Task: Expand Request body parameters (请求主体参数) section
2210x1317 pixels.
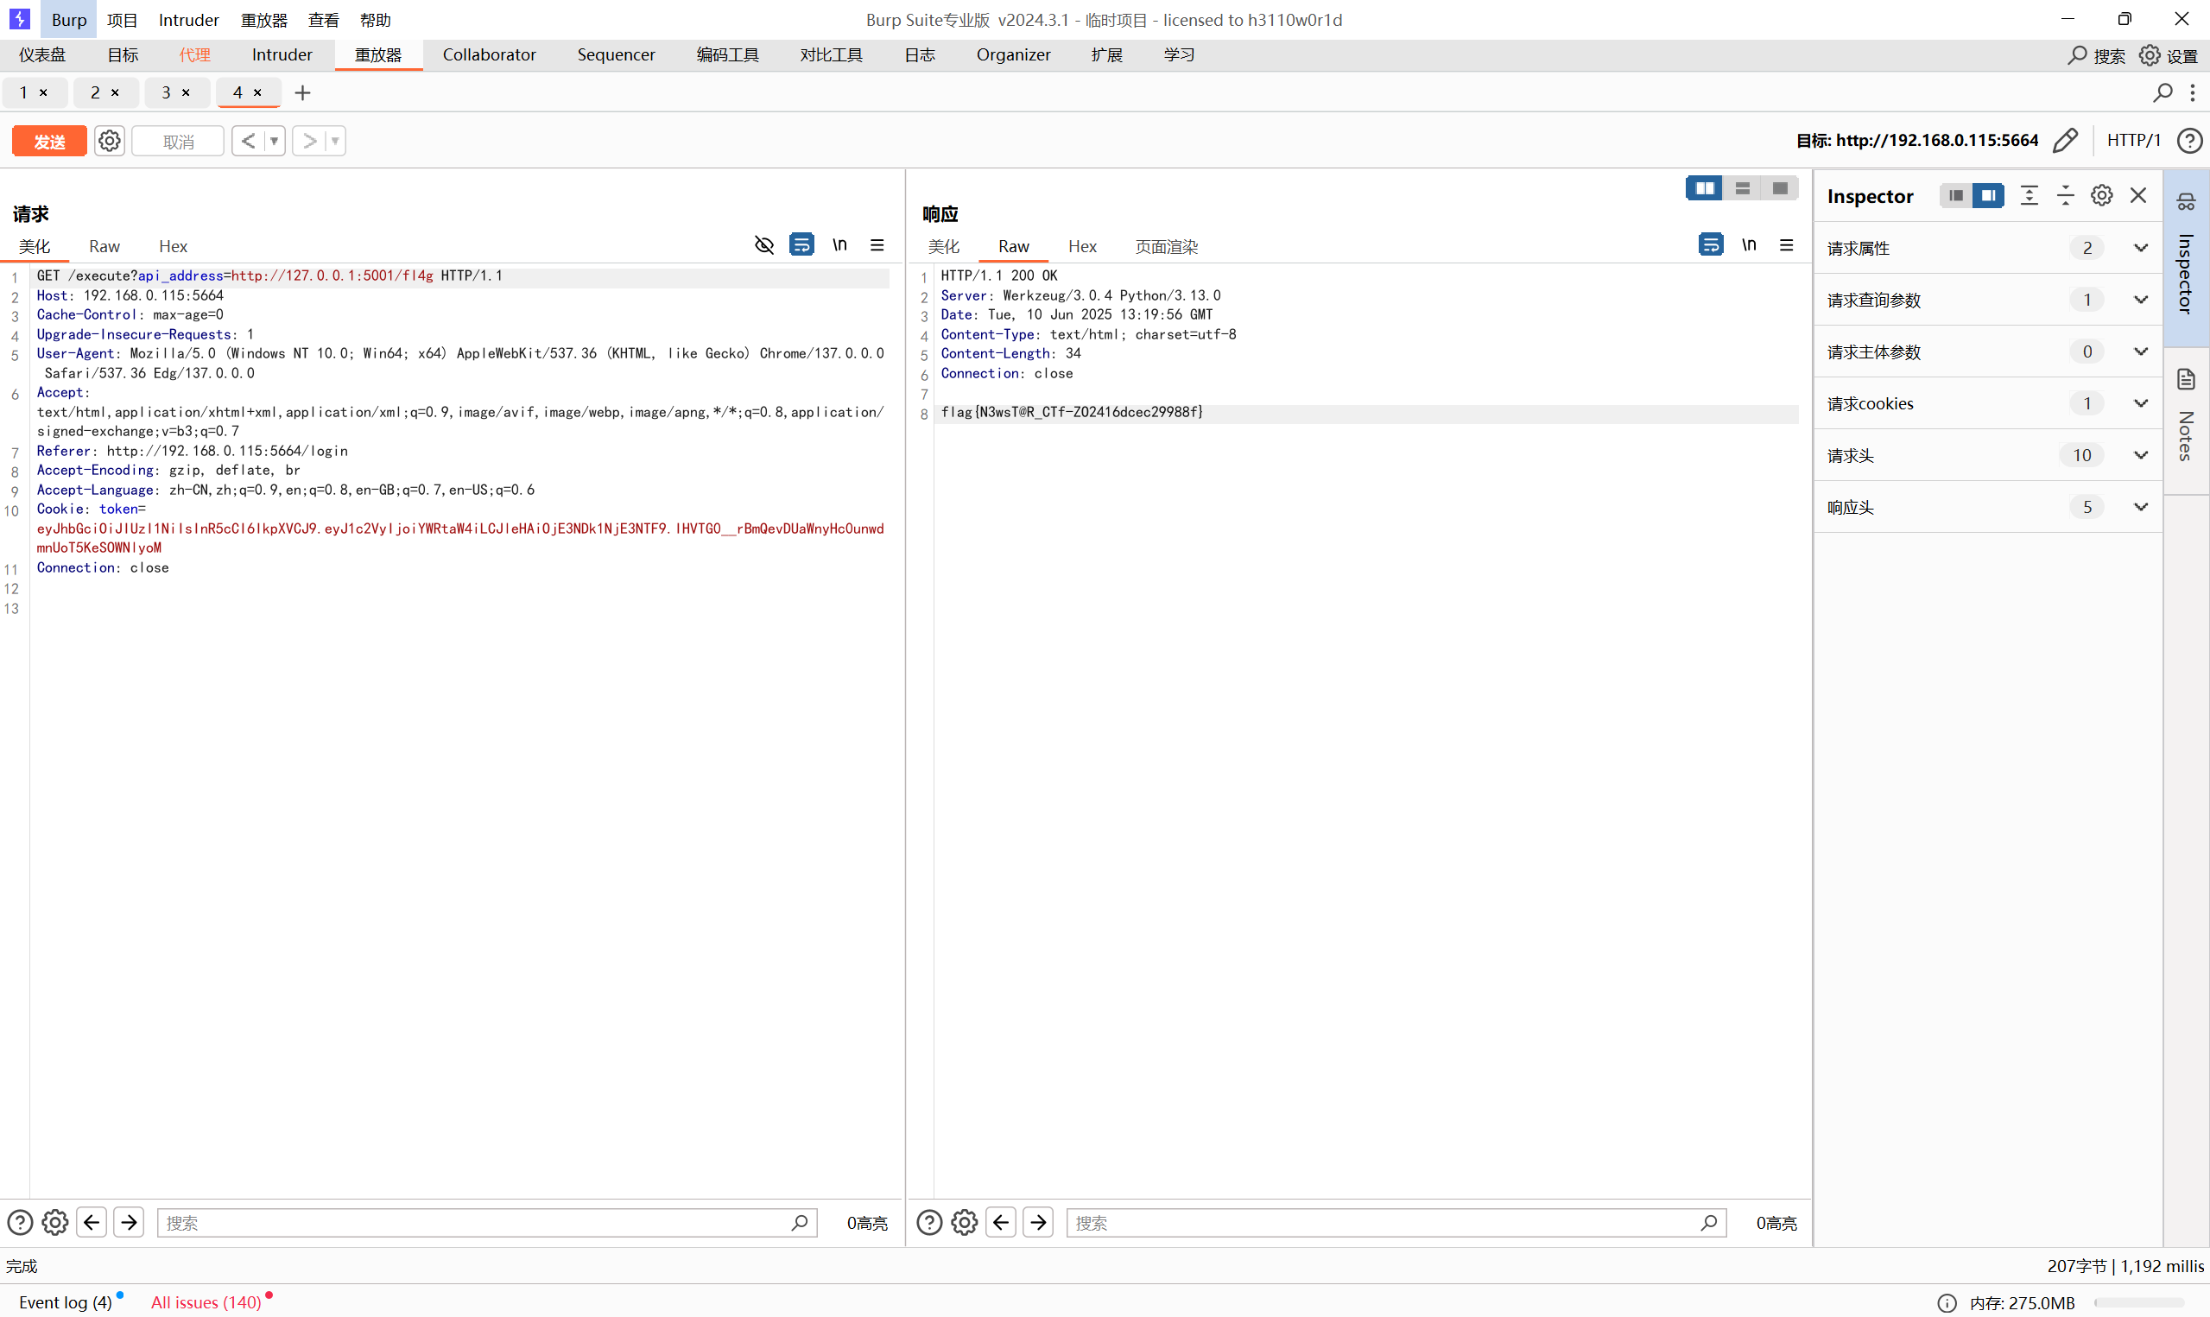Action: [1987, 351]
